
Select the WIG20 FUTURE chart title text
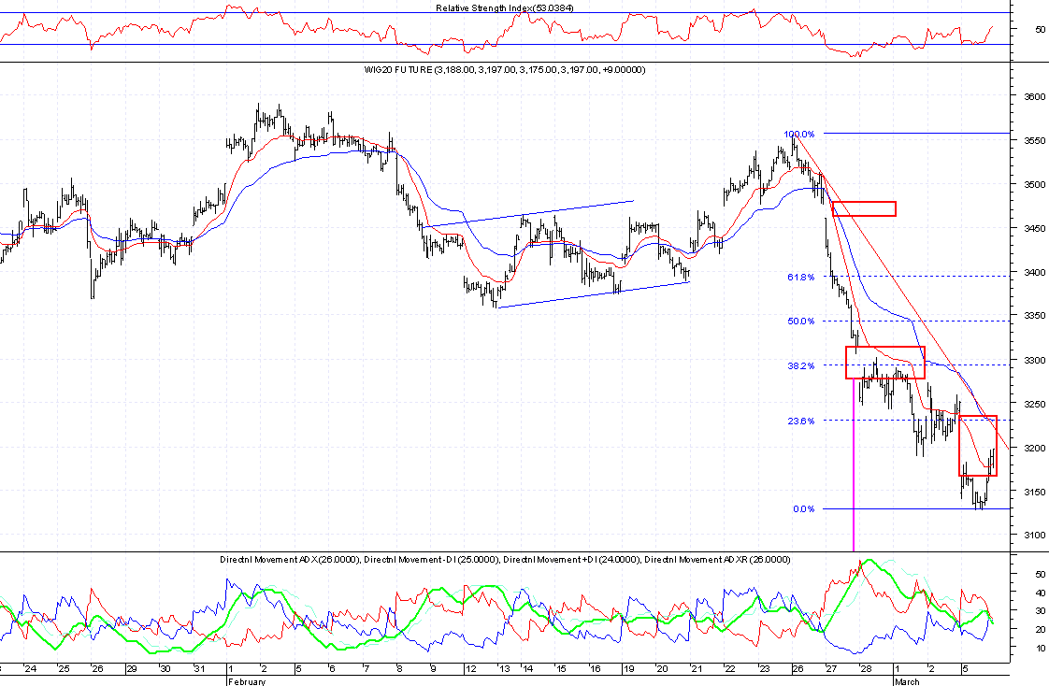coord(504,70)
